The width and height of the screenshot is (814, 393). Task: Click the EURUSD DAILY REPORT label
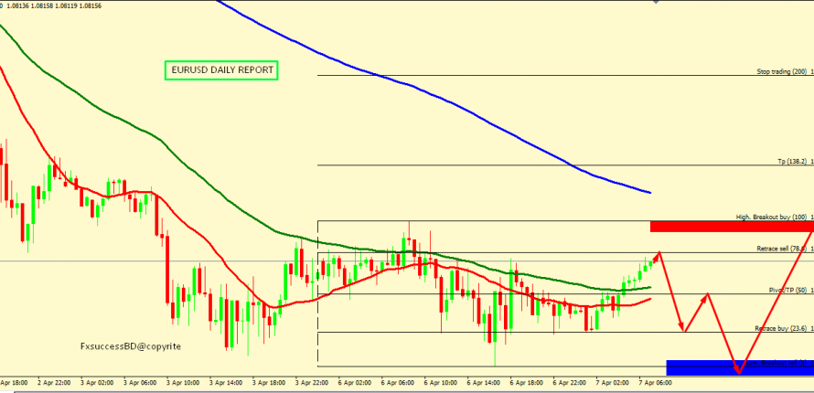coord(220,70)
